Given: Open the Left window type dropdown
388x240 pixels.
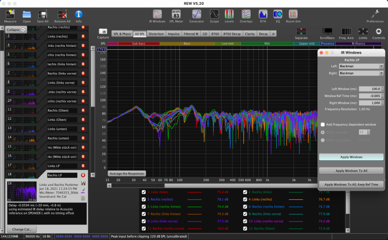Looking at the screenshot, I should (361, 66).
